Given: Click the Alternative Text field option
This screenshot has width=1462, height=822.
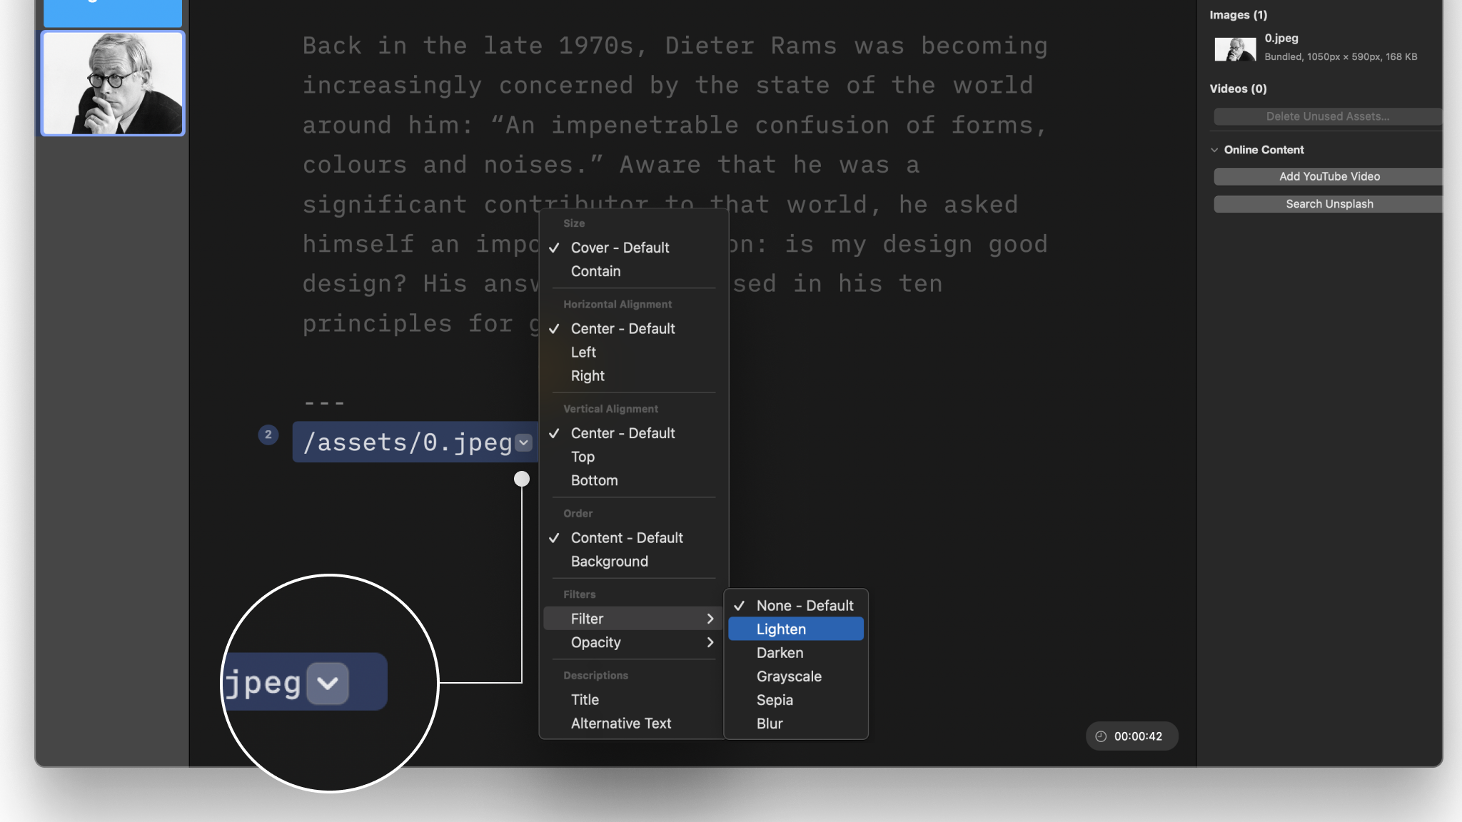Looking at the screenshot, I should (x=622, y=724).
